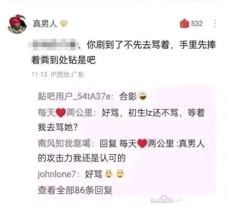Image resolution: width=227 pixels, height=205 pixels.
Task: Click the laughing emoji after 合影
Action: coord(143,96)
